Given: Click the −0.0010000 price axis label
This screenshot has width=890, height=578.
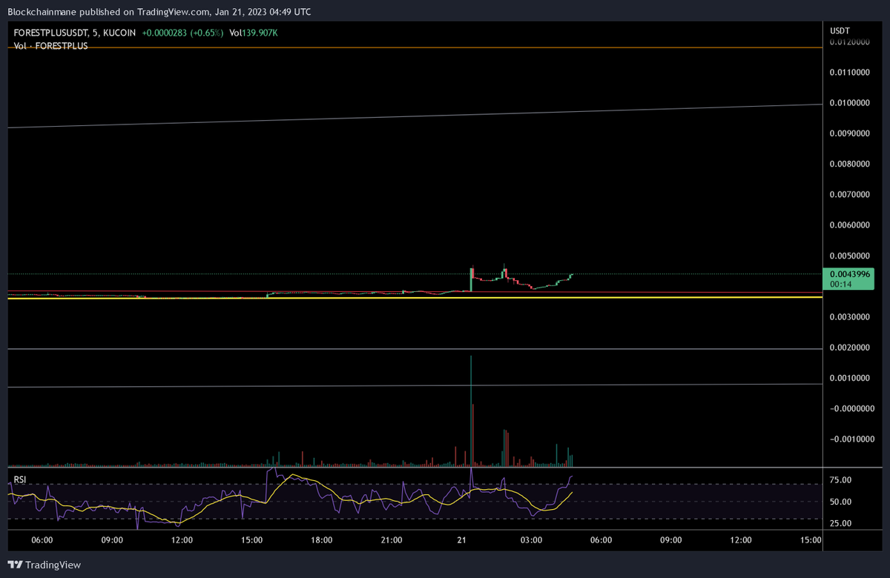Looking at the screenshot, I should tap(853, 439).
